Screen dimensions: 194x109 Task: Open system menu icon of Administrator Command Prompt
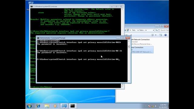coord(38,38)
